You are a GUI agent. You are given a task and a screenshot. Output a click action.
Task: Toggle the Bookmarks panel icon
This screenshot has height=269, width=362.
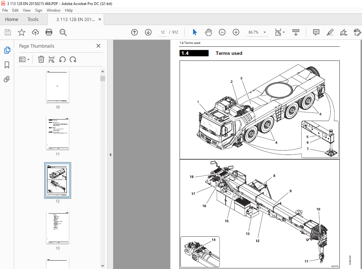click(x=7, y=65)
